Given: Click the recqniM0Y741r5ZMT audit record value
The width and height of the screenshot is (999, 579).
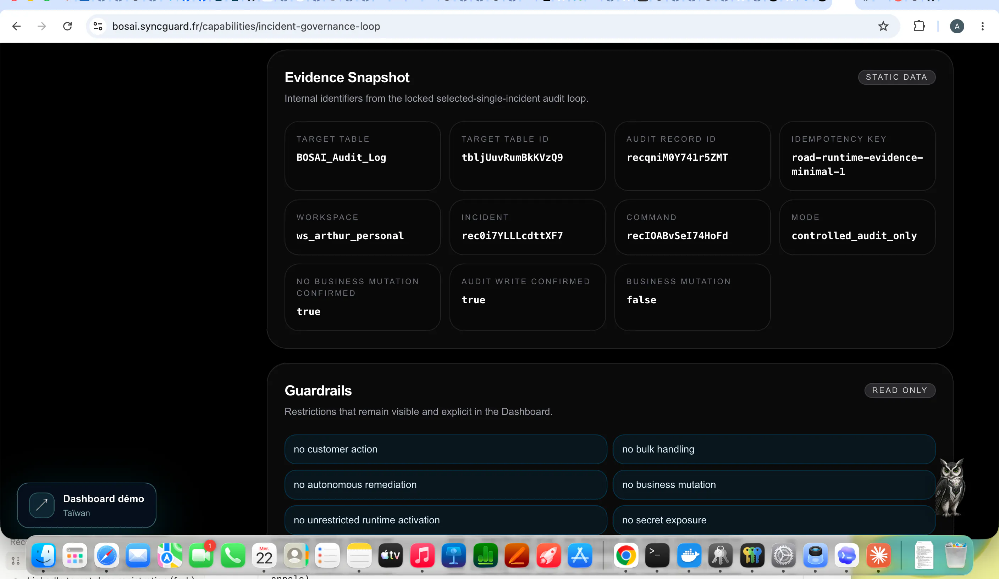Looking at the screenshot, I should tap(677, 158).
